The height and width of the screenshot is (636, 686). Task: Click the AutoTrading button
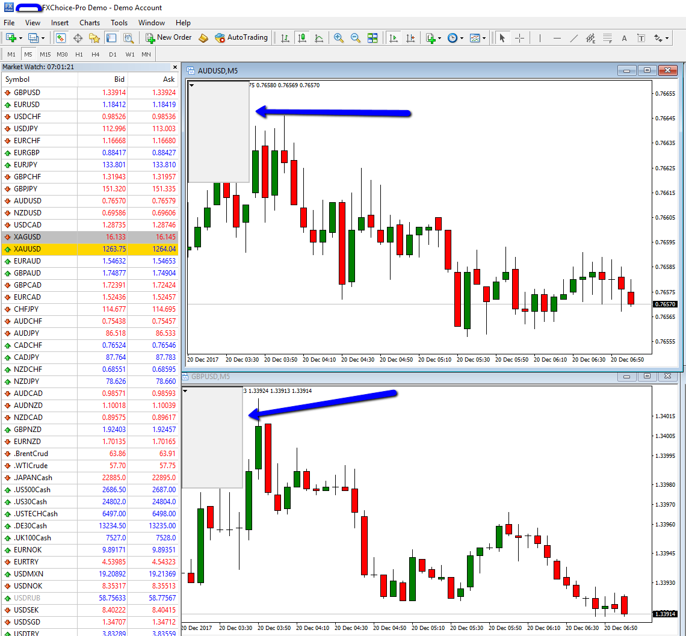pyautogui.click(x=241, y=38)
